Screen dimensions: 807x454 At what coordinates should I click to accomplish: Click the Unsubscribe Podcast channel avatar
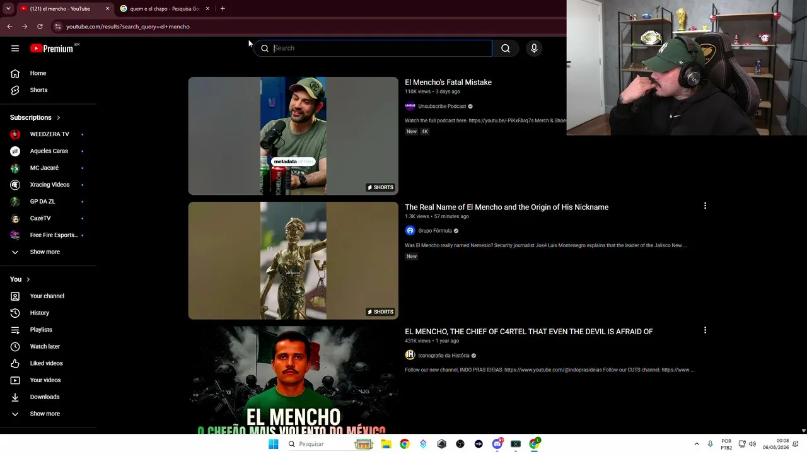410,107
